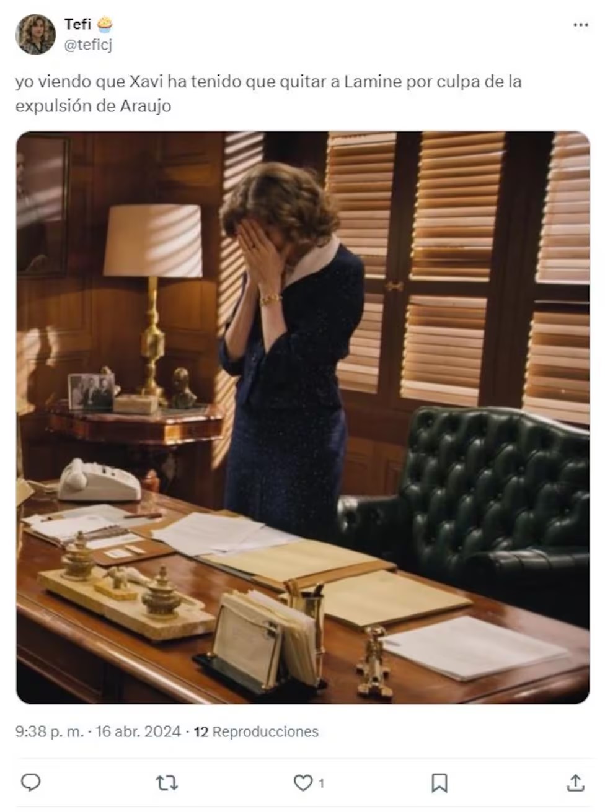Open the @teficj handle link
This screenshot has width=605, height=812.
click(x=88, y=45)
